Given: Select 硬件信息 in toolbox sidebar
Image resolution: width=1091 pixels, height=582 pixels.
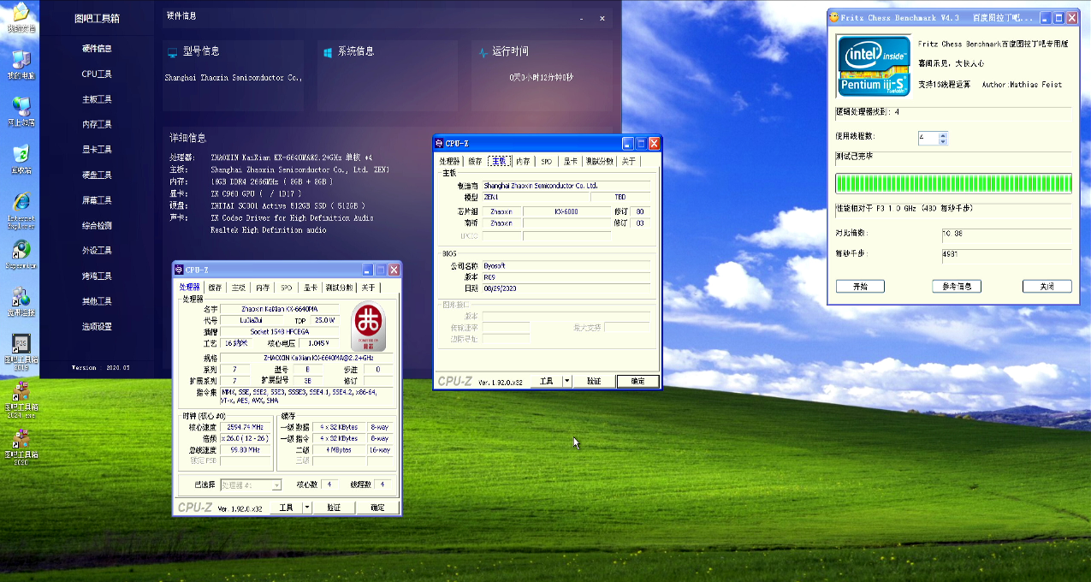Looking at the screenshot, I should pyautogui.click(x=97, y=49).
